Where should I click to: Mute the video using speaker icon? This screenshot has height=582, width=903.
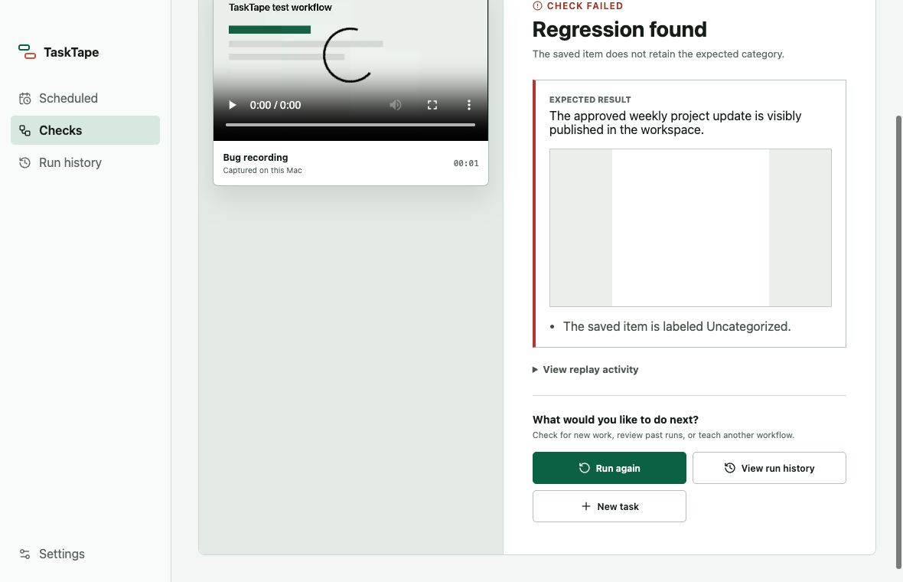pyautogui.click(x=395, y=105)
